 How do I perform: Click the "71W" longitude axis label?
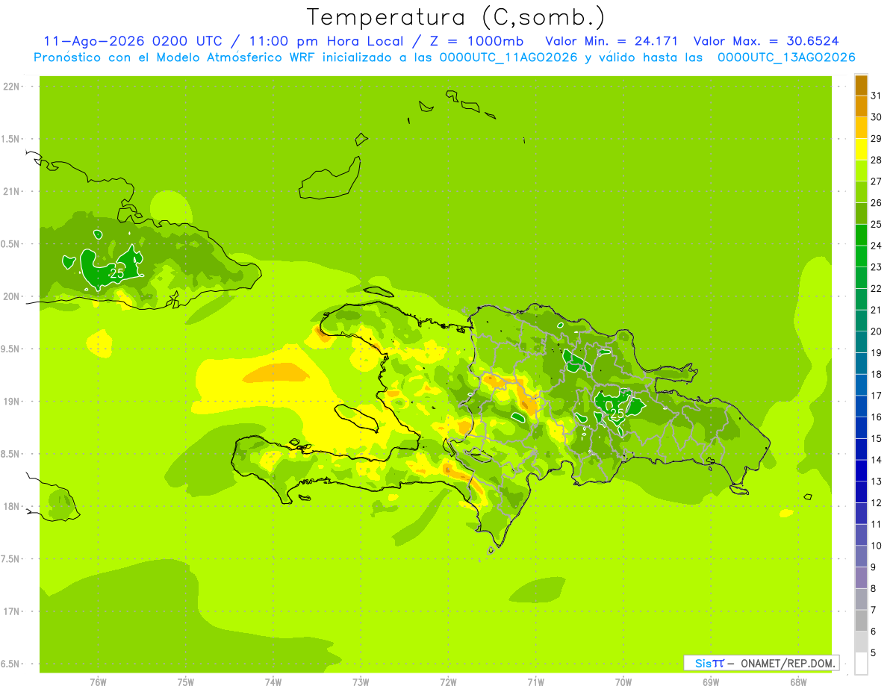click(x=535, y=682)
